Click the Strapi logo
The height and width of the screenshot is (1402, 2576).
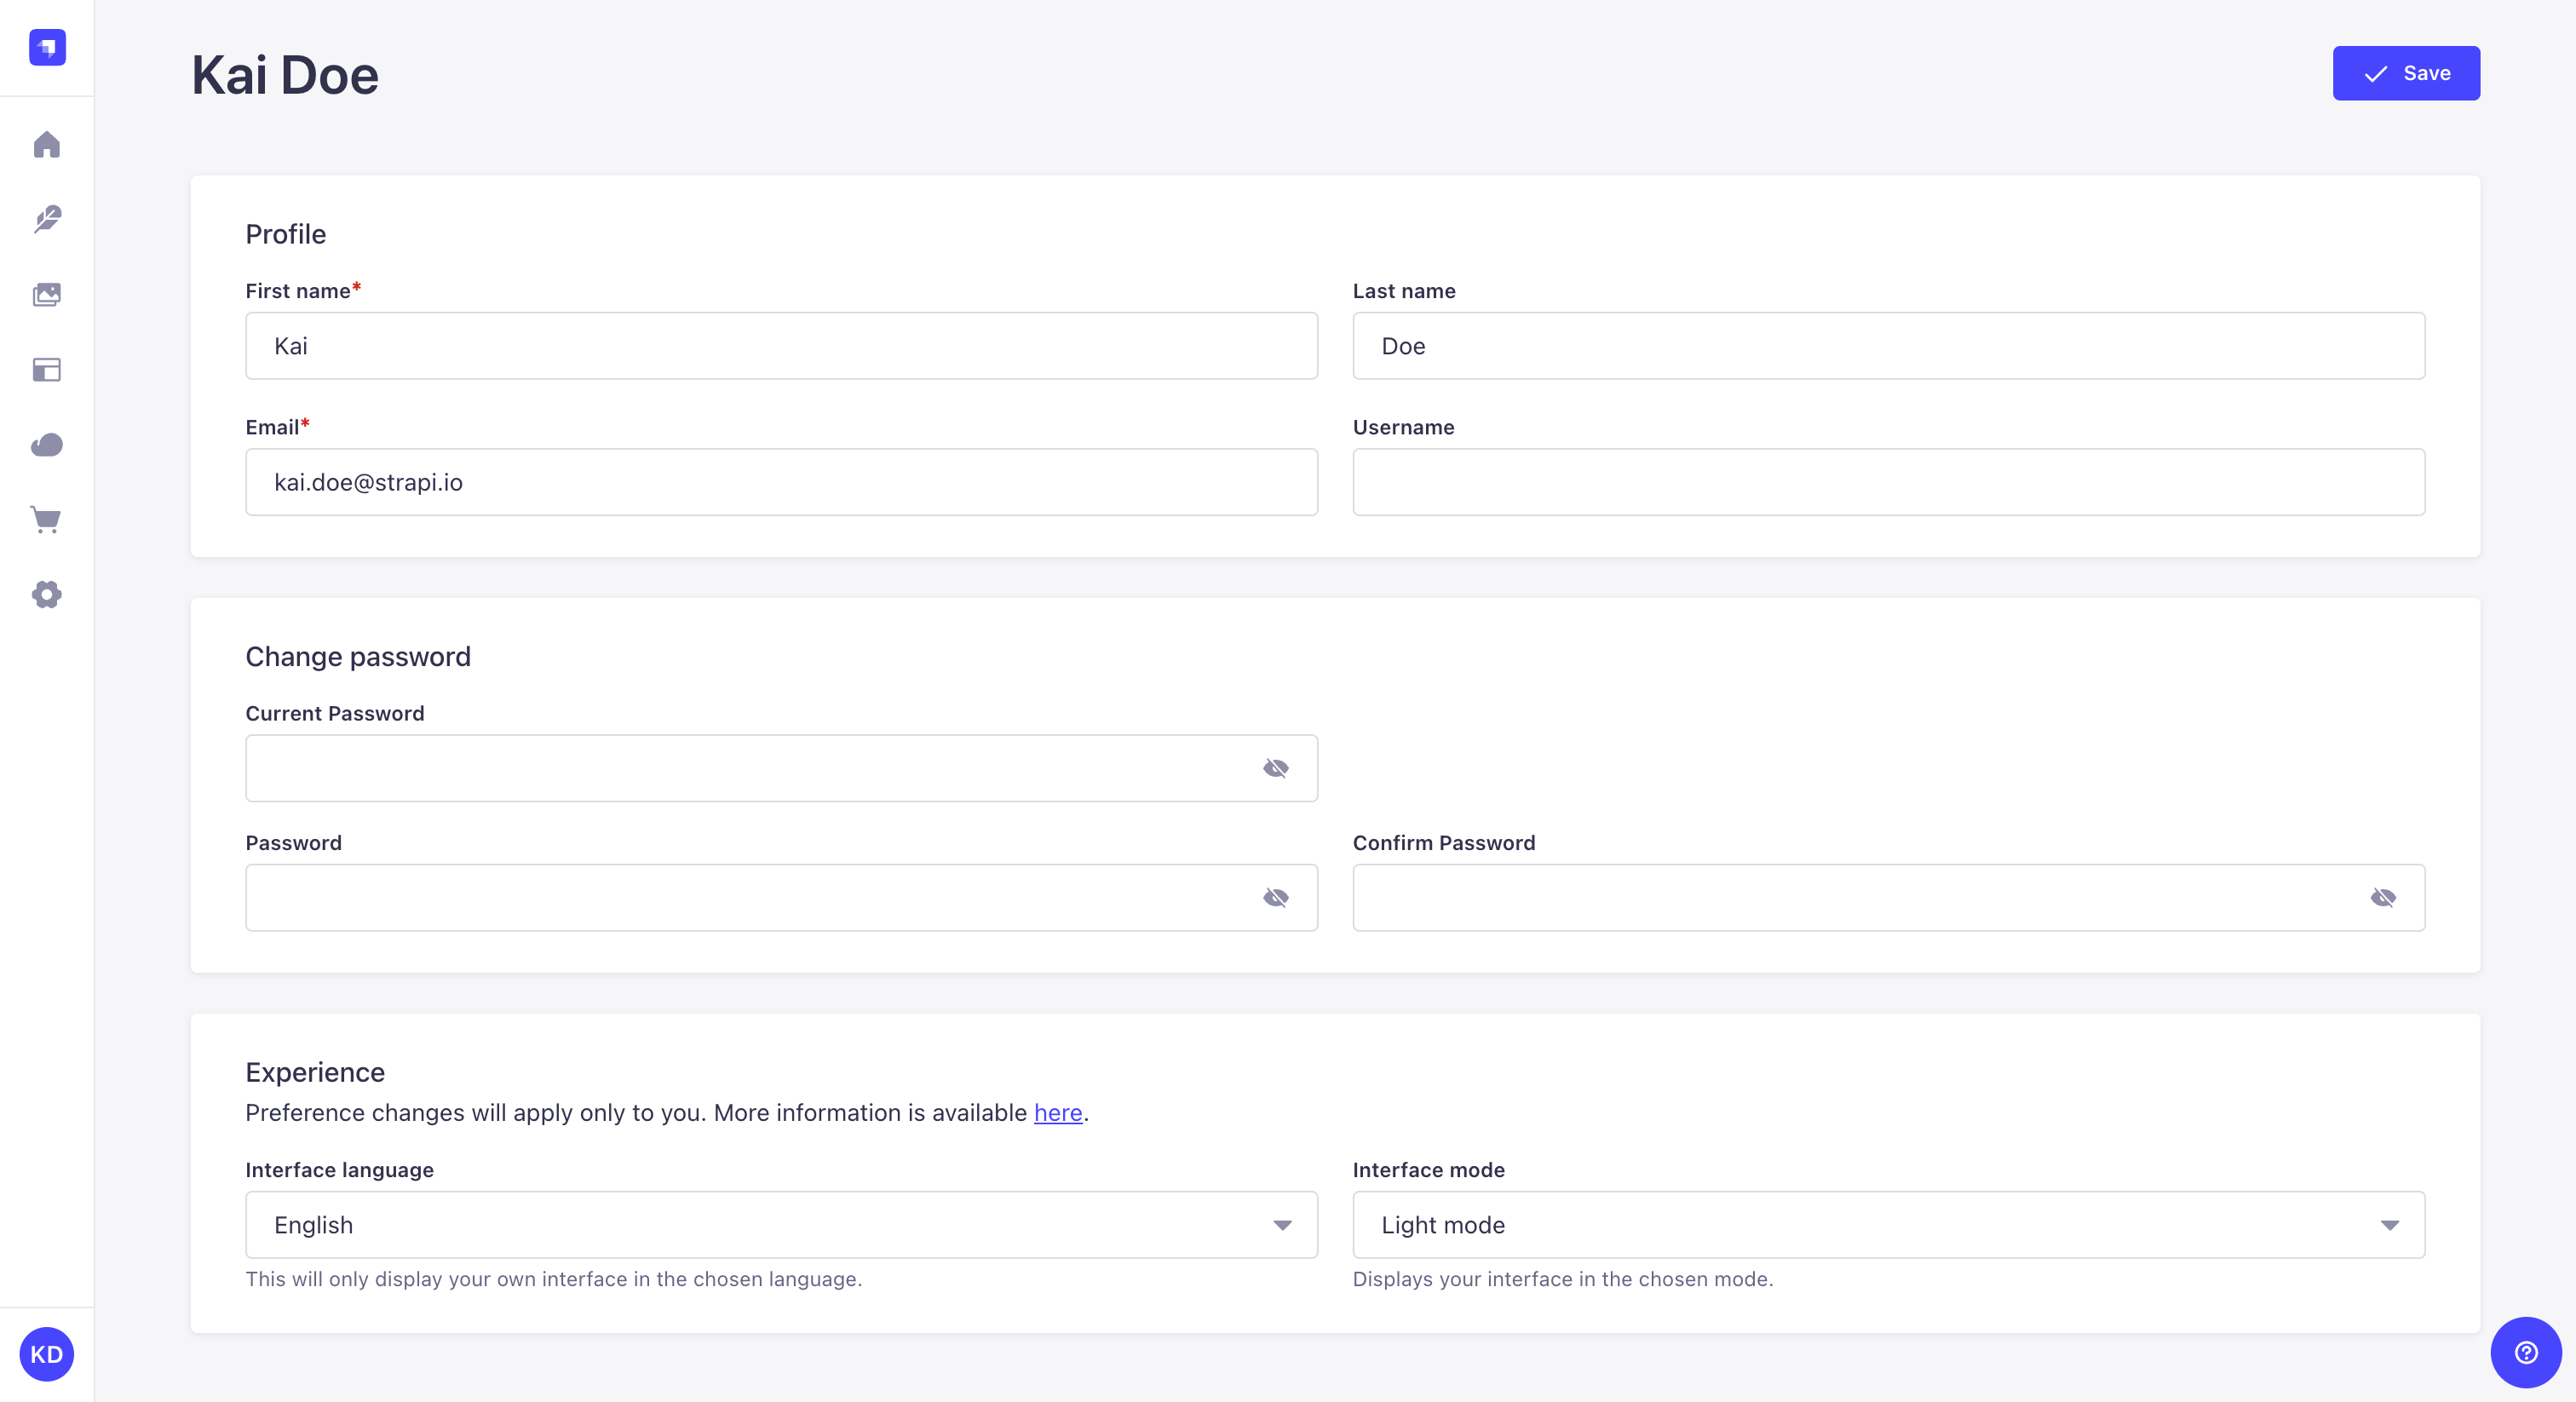(47, 47)
